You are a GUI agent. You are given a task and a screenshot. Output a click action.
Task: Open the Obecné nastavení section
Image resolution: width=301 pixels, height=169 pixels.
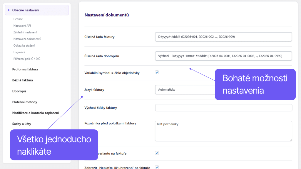pyautogui.click(x=37, y=10)
